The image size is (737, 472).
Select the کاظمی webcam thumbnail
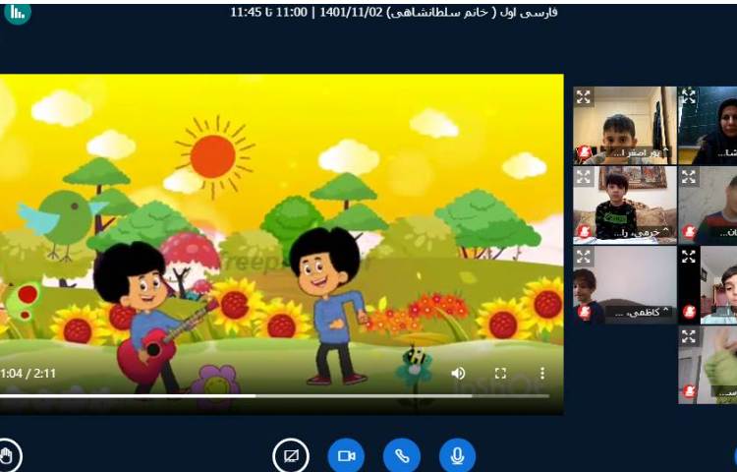pyautogui.click(x=625, y=285)
